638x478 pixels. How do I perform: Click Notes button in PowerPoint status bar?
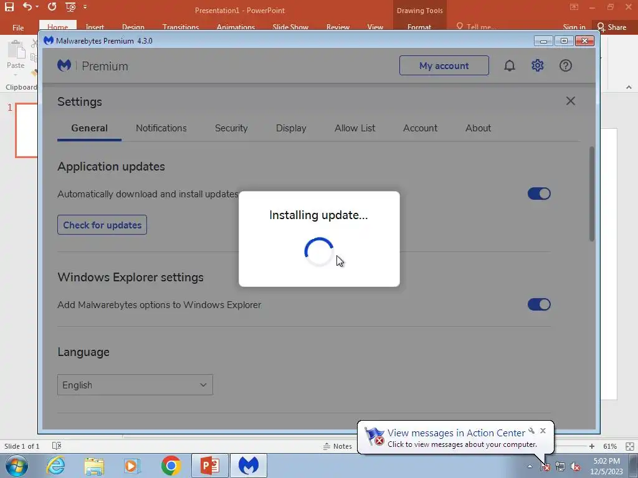click(337, 446)
